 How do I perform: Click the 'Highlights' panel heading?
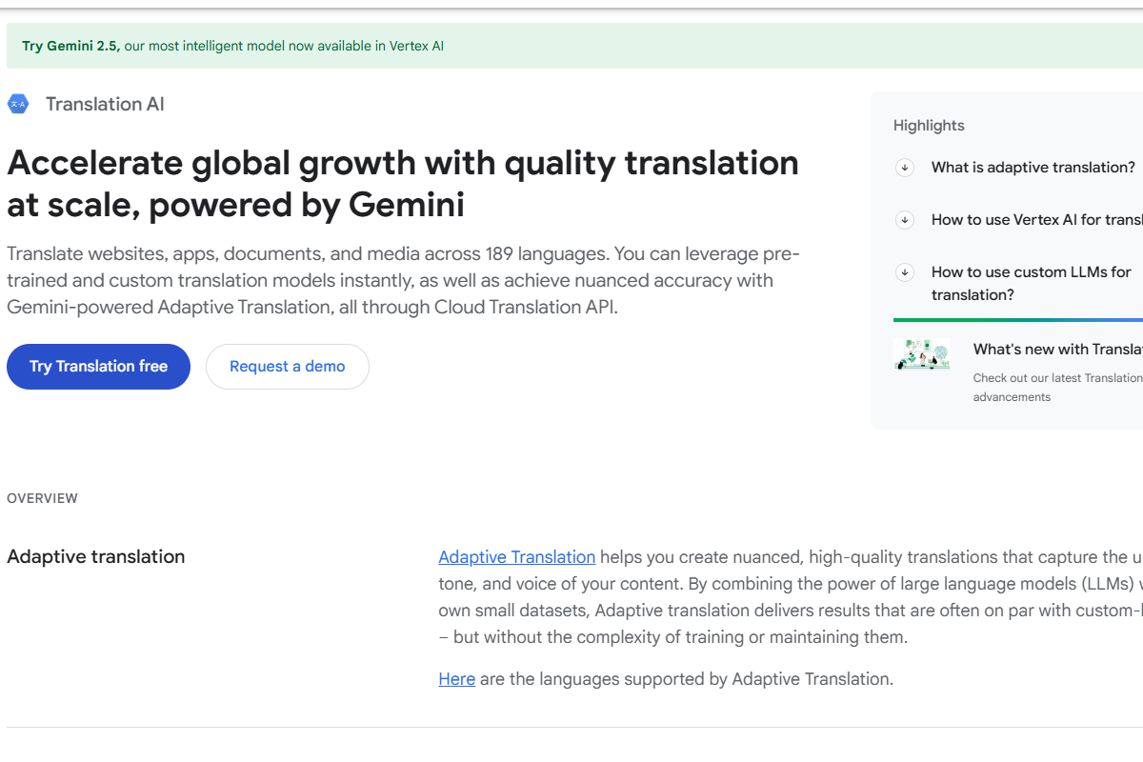(929, 126)
